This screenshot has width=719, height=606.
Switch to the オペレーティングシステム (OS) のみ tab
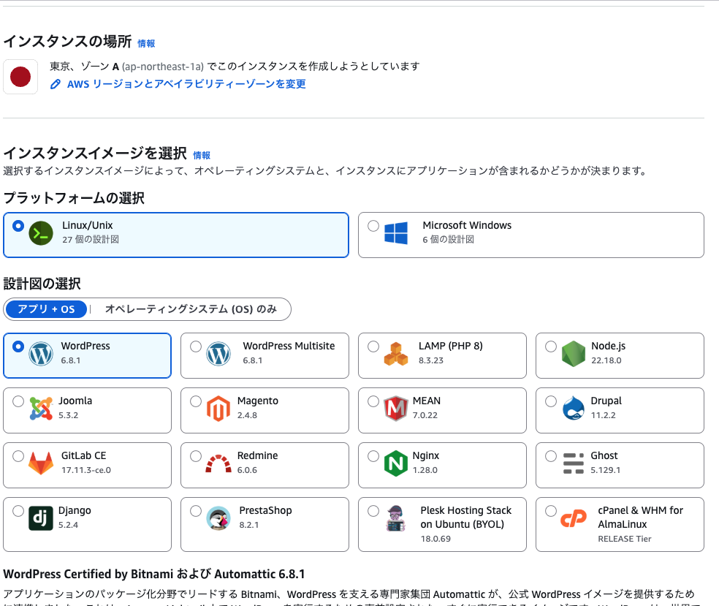(191, 309)
